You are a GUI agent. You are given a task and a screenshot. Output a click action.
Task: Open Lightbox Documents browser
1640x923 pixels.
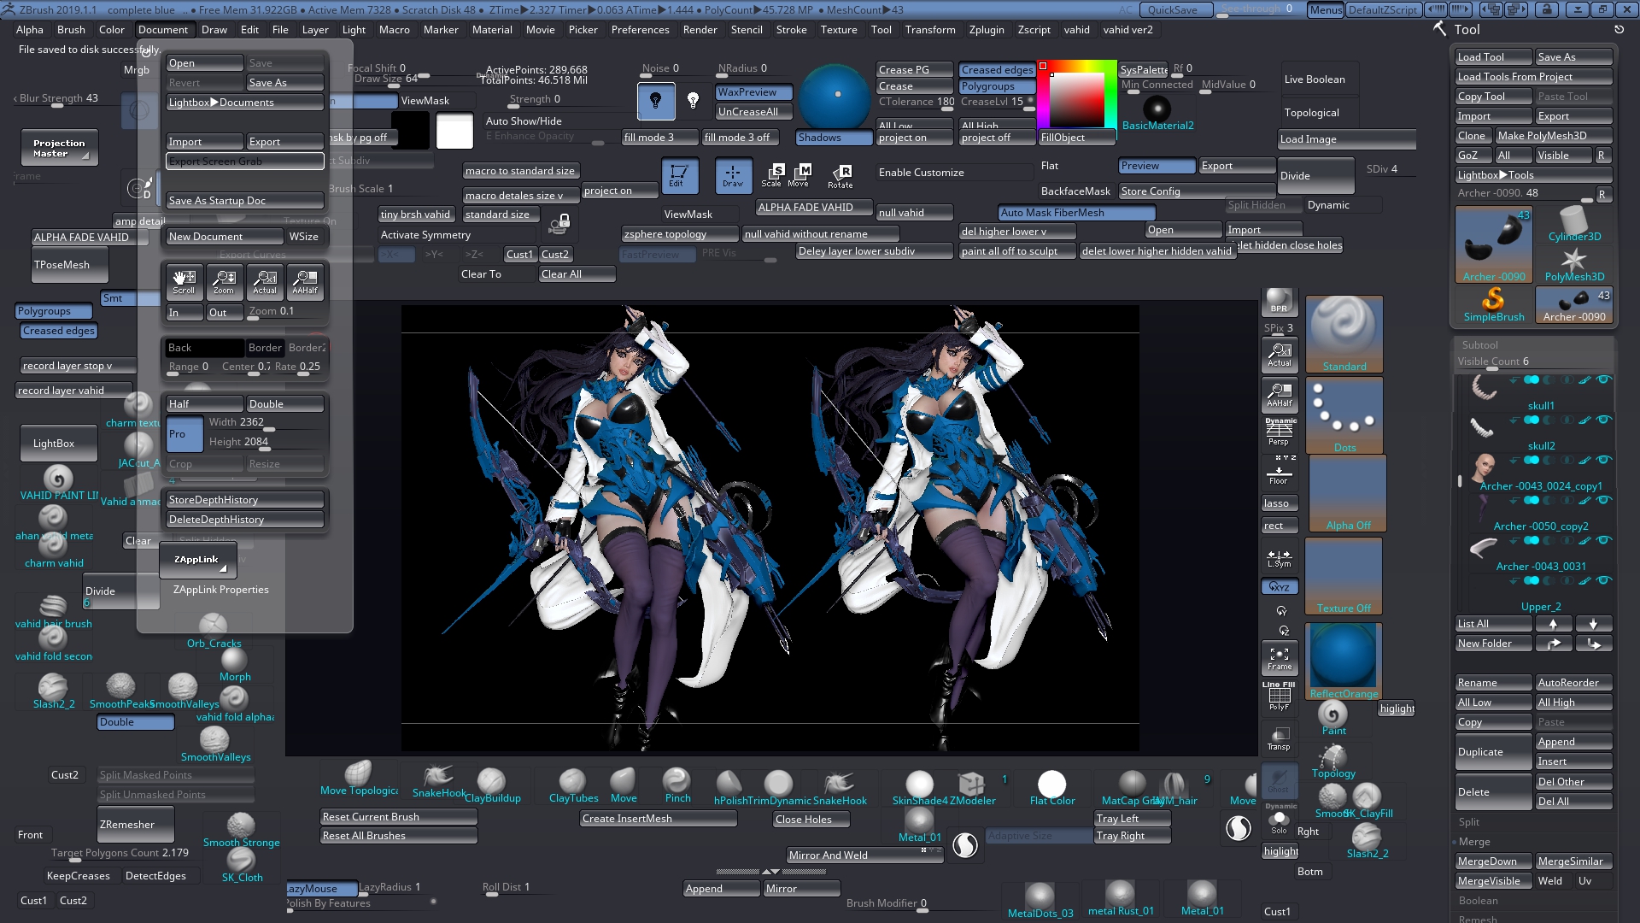pyautogui.click(x=244, y=103)
